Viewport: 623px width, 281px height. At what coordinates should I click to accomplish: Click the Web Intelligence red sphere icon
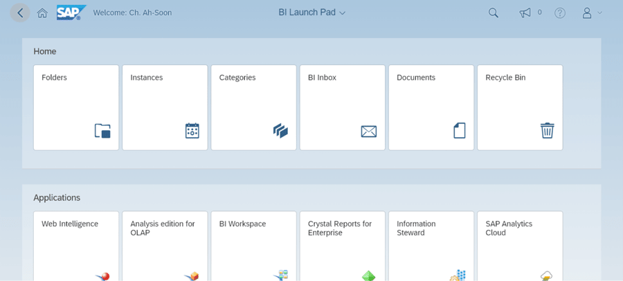(103, 276)
